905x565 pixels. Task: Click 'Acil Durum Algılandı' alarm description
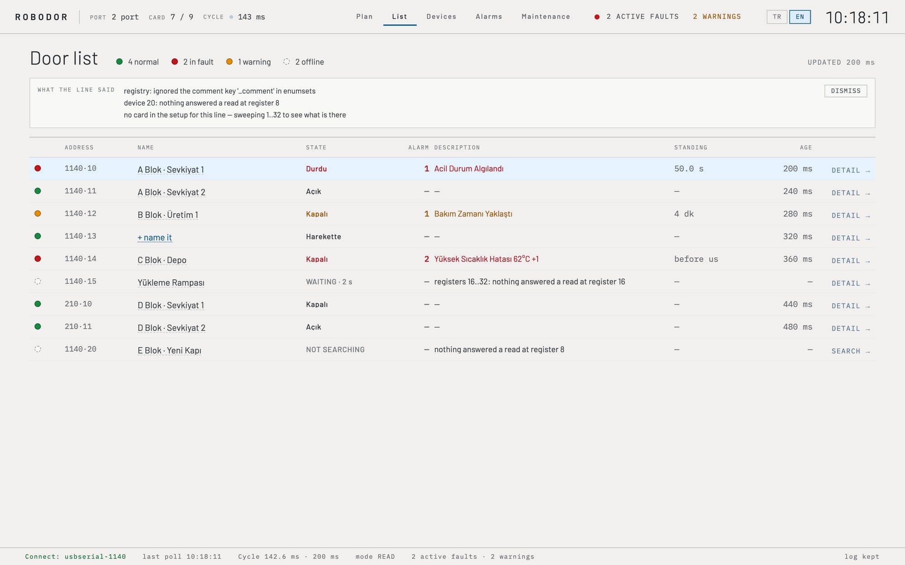click(469, 169)
